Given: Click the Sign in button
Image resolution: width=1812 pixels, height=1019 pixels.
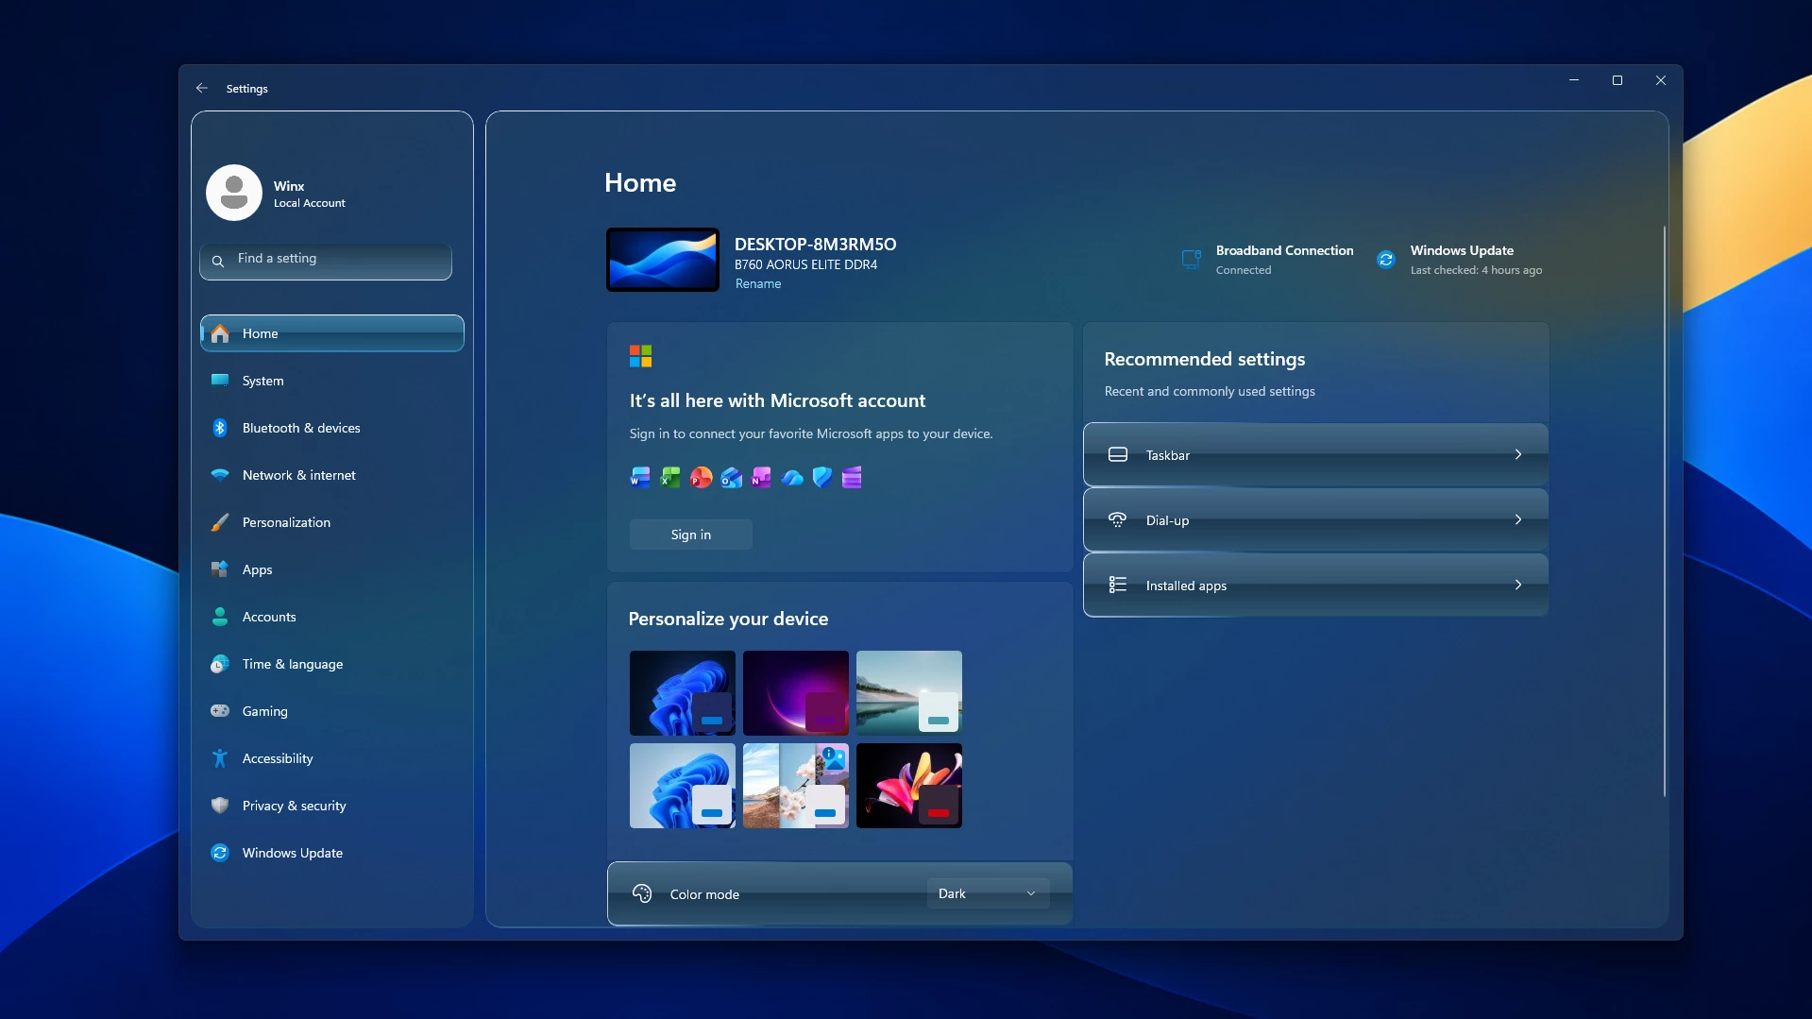Looking at the screenshot, I should pos(691,535).
